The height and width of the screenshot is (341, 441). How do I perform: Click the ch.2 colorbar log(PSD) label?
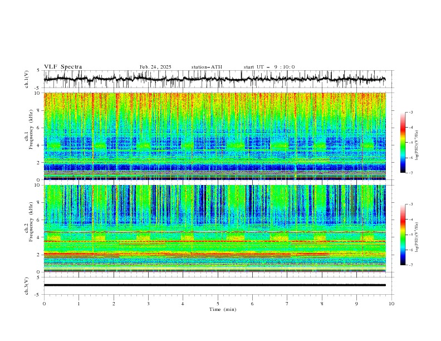click(417, 237)
